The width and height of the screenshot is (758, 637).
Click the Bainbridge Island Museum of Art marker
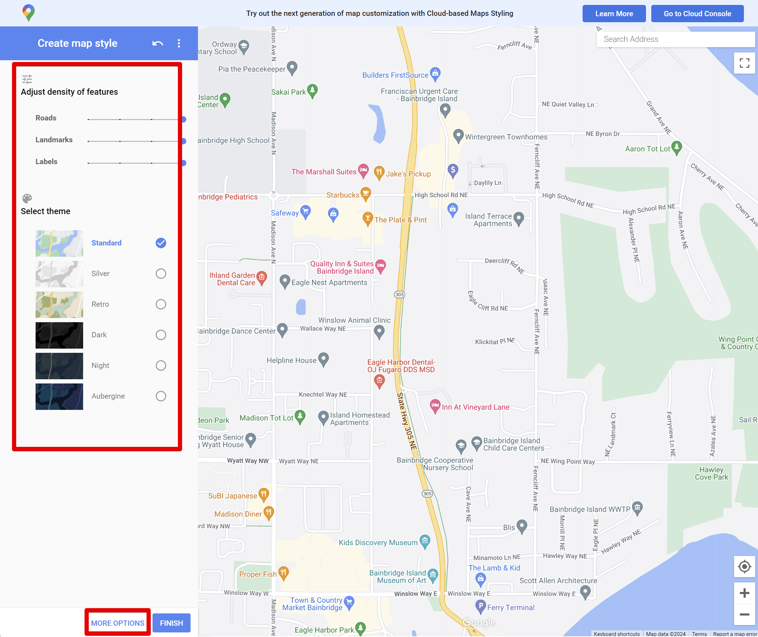coord(433,576)
